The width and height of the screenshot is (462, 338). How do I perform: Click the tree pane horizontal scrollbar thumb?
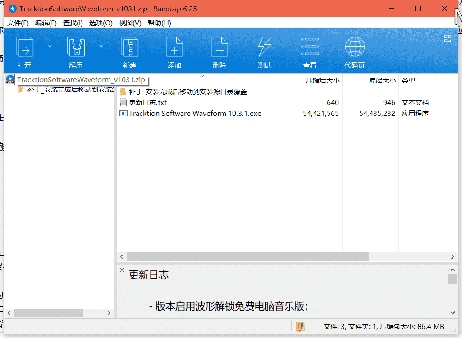point(49,313)
